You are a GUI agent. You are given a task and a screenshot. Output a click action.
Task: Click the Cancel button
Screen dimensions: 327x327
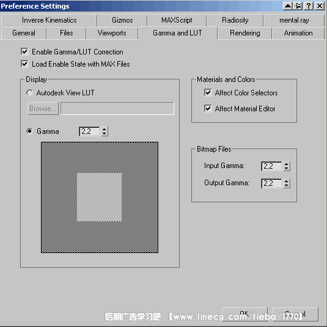pos(295,314)
